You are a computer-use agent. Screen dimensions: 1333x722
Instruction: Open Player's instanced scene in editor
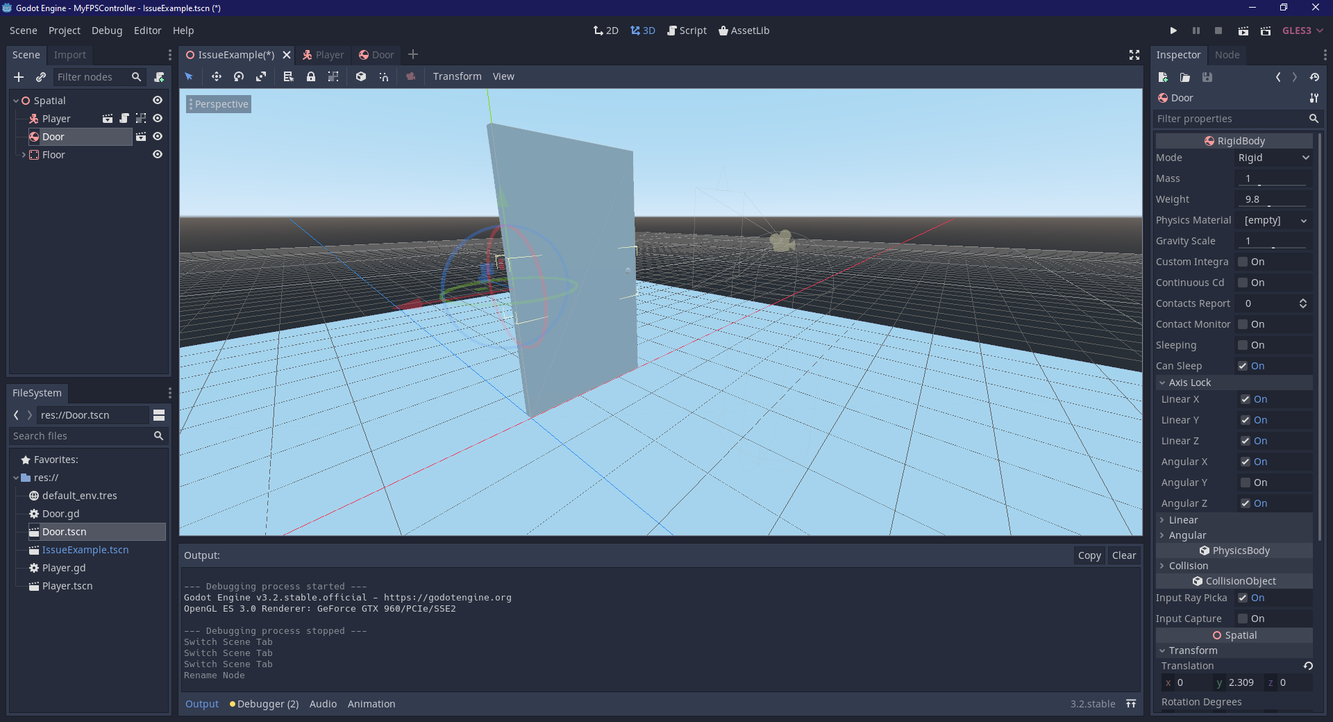(x=108, y=119)
